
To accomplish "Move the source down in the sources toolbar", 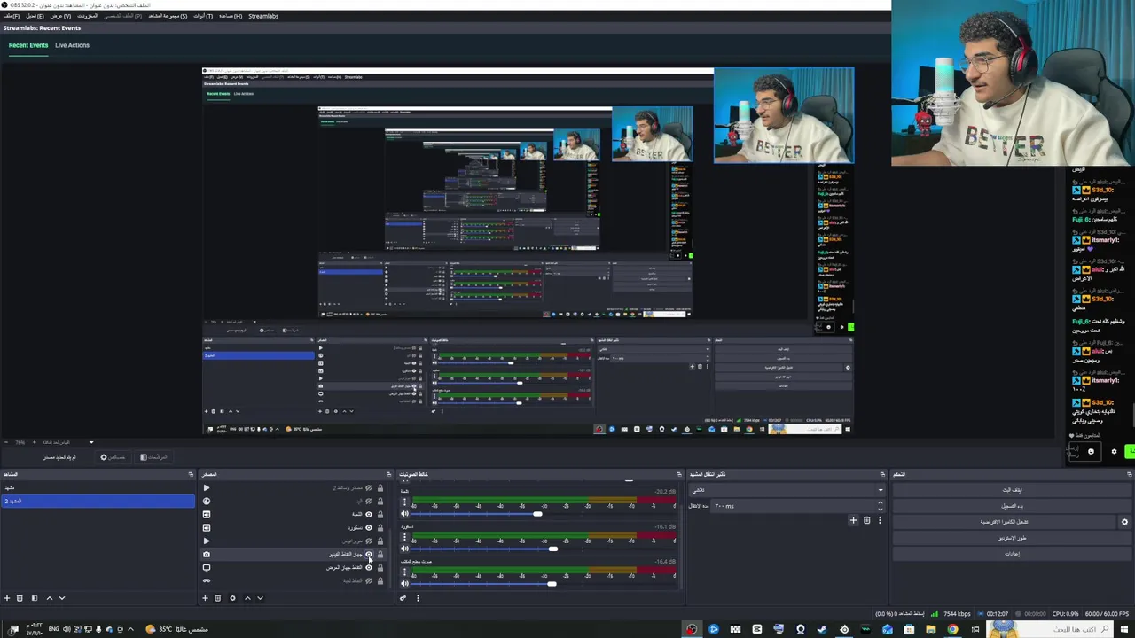I will point(260,598).
